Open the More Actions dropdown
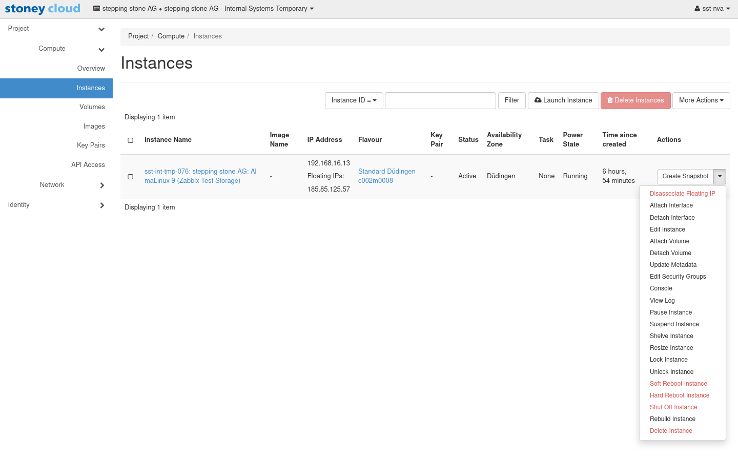This screenshot has width=738, height=461. 701,100
